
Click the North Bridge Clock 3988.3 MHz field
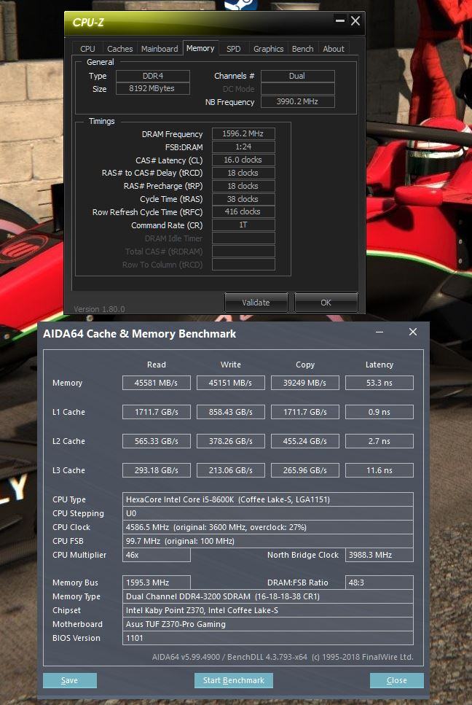point(379,555)
